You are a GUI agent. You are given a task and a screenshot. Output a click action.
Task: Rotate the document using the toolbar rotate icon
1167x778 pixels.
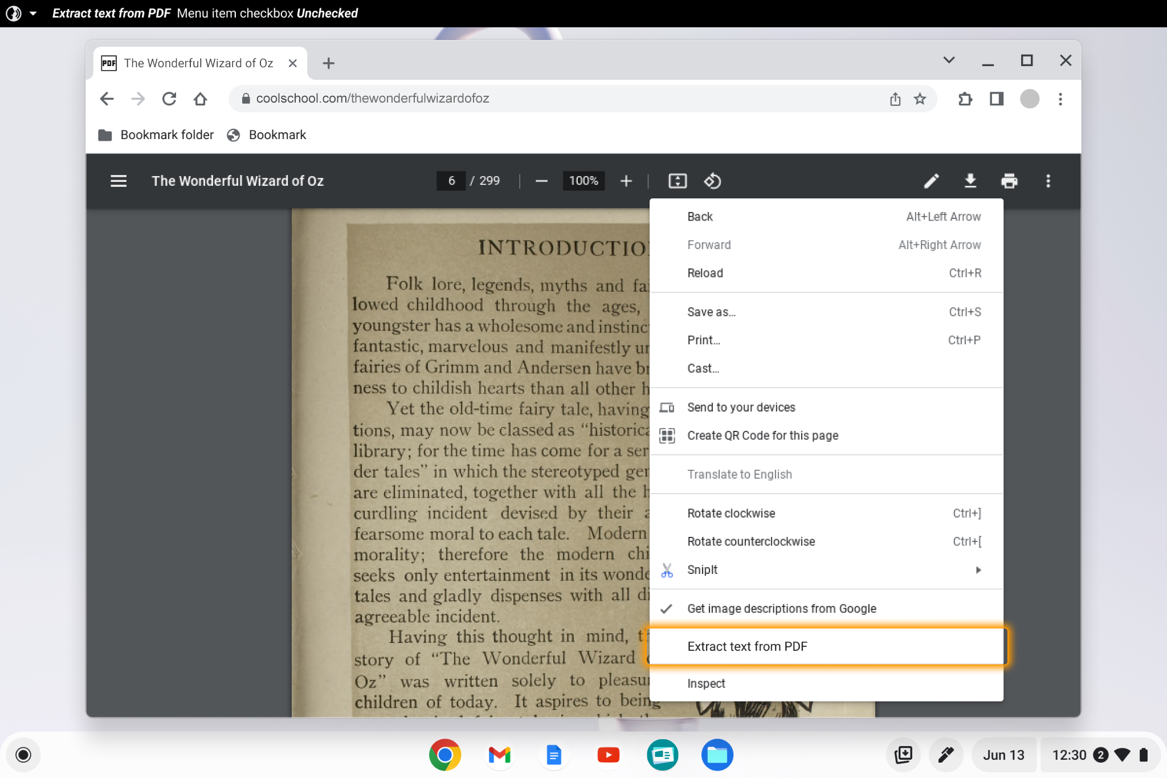click(x=713, y=181)
